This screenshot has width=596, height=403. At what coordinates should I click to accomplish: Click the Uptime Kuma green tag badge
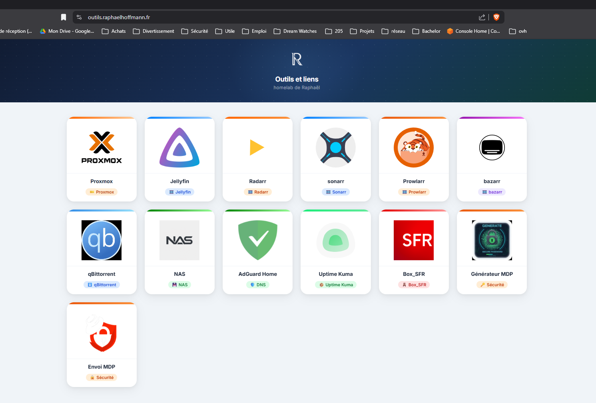pyautogui.click(x=336, y=285)
